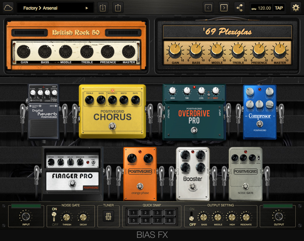Click the Flanger Pro SPEED knob
304x241 pixels.
coord(51,162)
